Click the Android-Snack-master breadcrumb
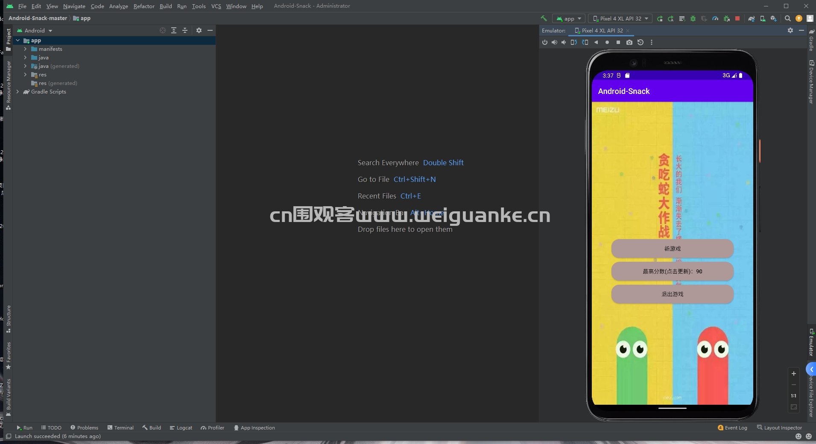Image resolution: width=816 pixels, height=444 pixels. (38, 18)
